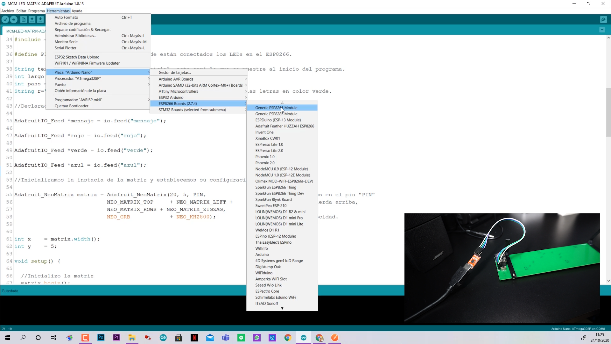Select SparkFun ESP8266 Thing Dev
Screen dimensions: 611x344
click(282, 193)
